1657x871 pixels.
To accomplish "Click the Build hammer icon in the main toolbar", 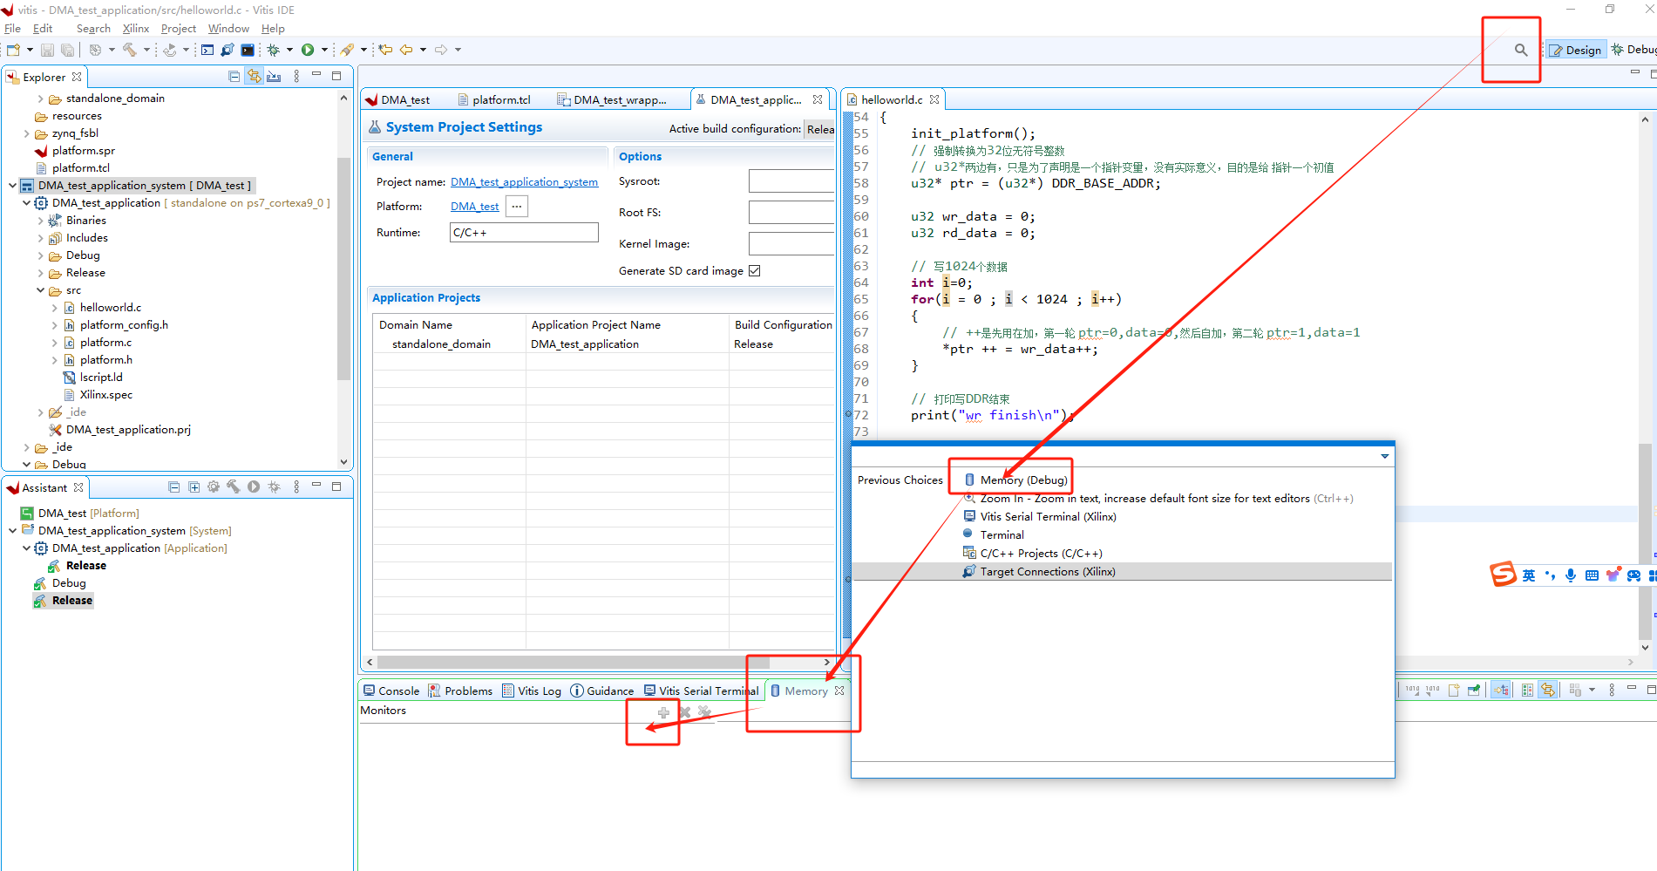I will [130, 50].
